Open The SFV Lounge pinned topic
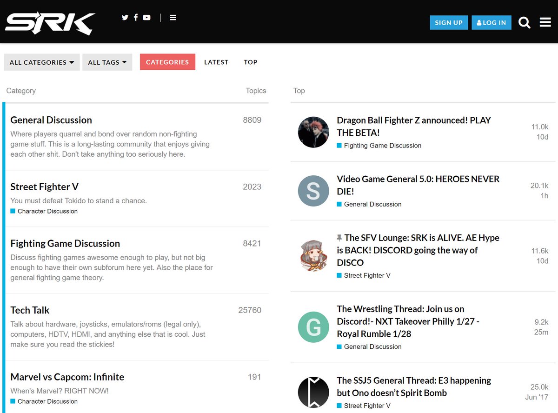This screenshot has width=558, height=413. coord(418,250)
